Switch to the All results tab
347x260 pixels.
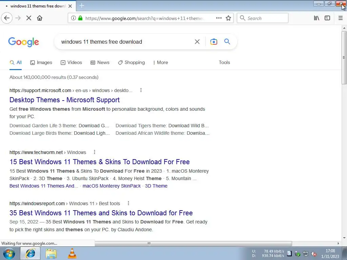(16, 63)
